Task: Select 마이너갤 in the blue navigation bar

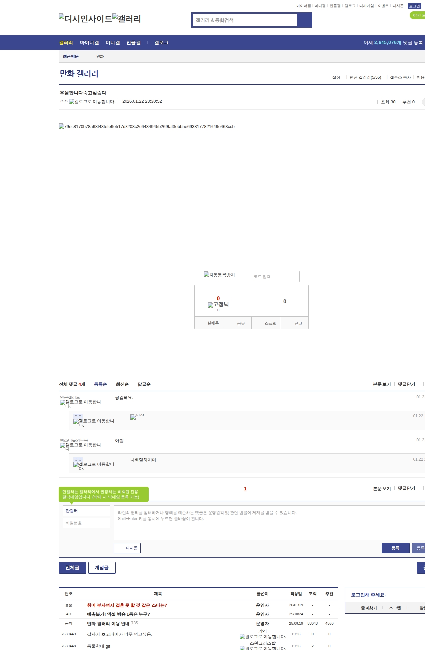Action: pyautogui.click(x=89, y=43)
